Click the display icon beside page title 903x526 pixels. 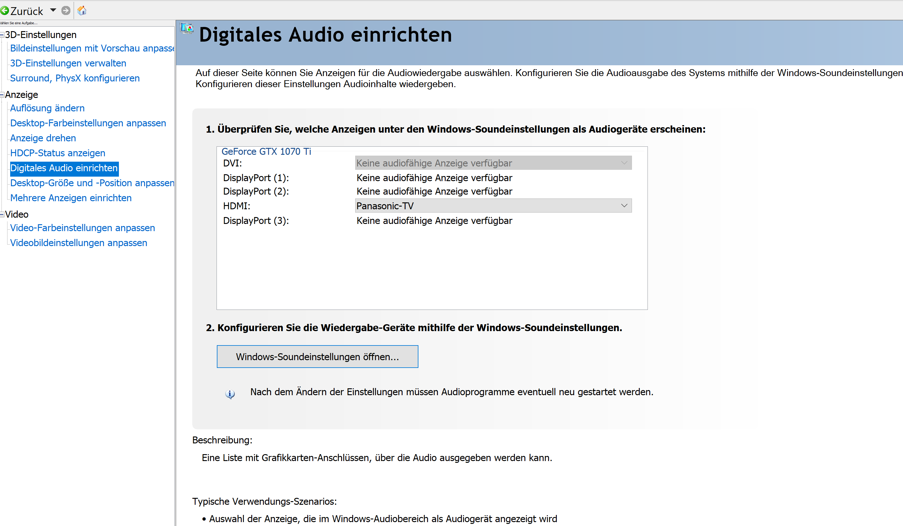pos(187,29)
